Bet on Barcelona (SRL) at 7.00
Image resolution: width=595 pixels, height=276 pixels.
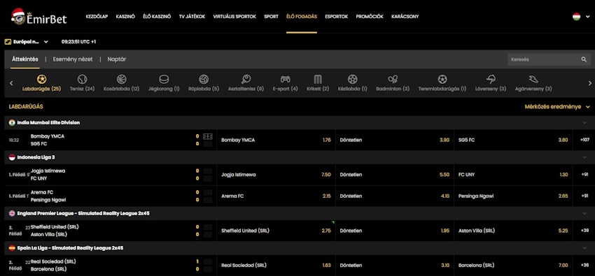[x=513, y=265]
